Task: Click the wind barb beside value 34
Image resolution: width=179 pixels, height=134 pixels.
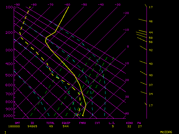Action: (x=143, y=93)
